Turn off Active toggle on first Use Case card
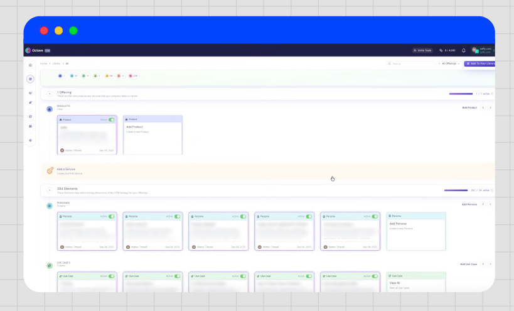514x311 pixels. coord(112,276)
